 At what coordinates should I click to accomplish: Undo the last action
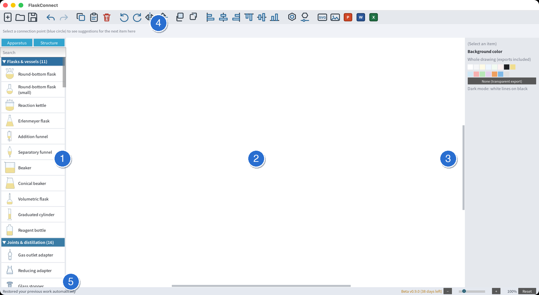tap(51, 18)
